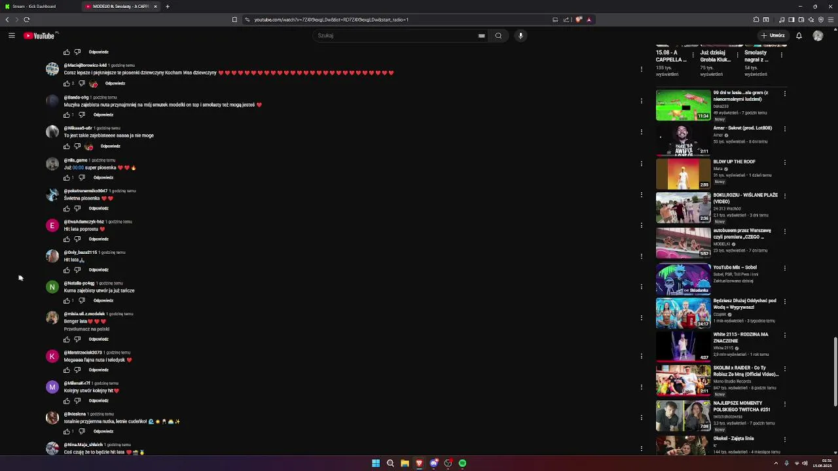Open options for the @Natalia-pc4qg comment
The height and width of the screenshot is (471, 838).
click(642, 287)
